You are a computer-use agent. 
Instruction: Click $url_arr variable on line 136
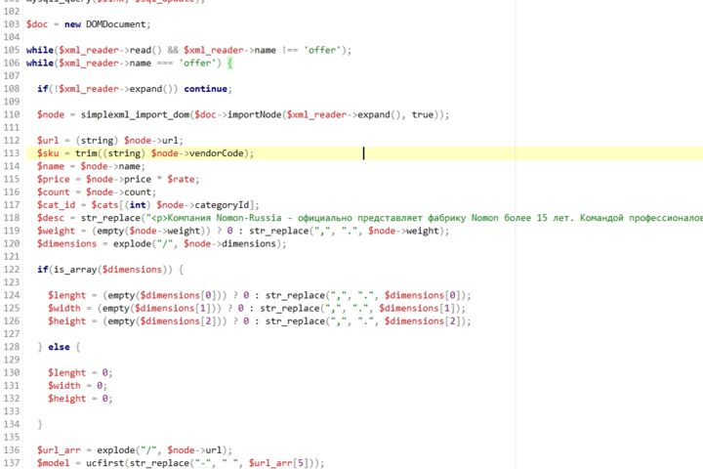(59, 450)
